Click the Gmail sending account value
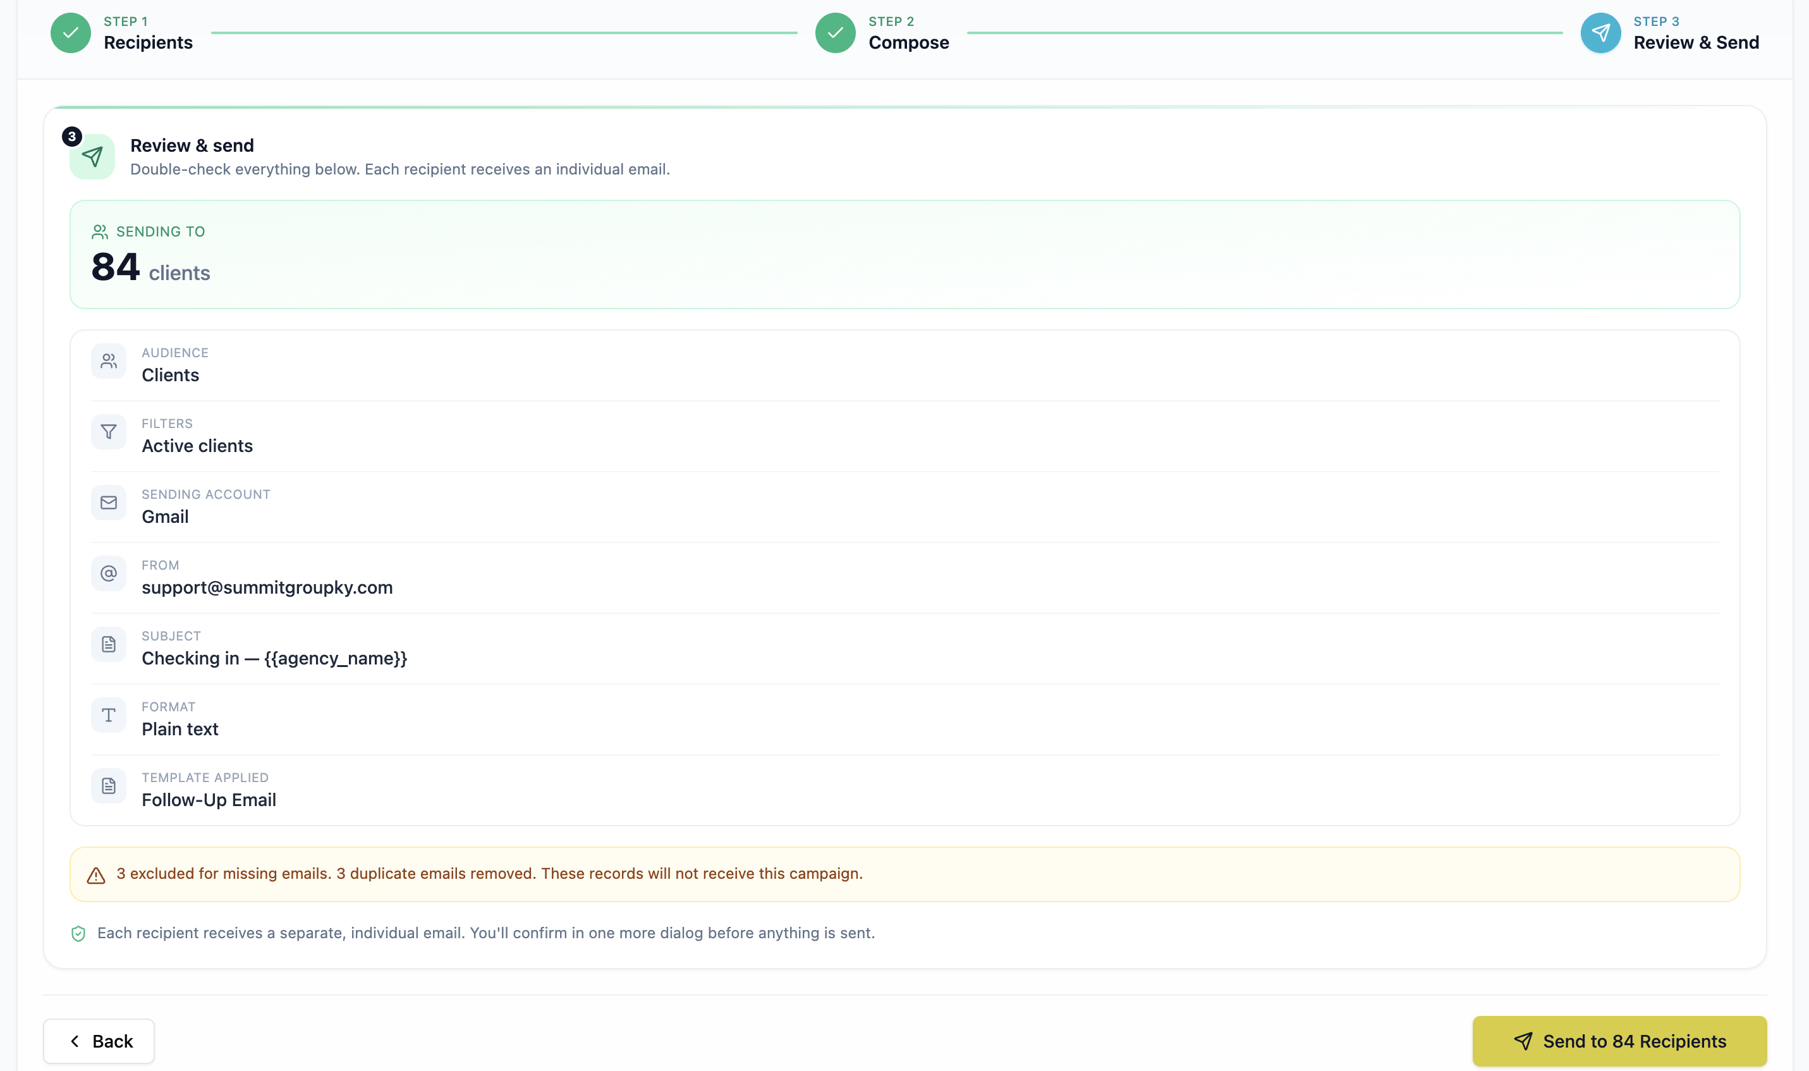This screenshot has width=1809, height=1071. (x=165, y=517)
